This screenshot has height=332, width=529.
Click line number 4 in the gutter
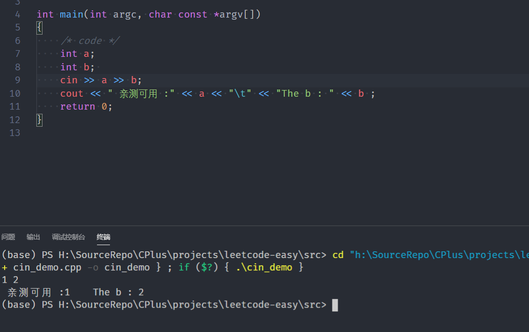18,14
